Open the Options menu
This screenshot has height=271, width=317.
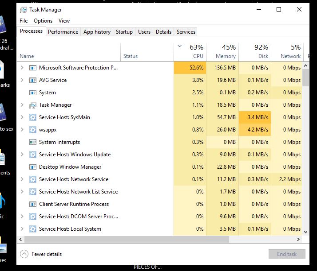point(43,21)
